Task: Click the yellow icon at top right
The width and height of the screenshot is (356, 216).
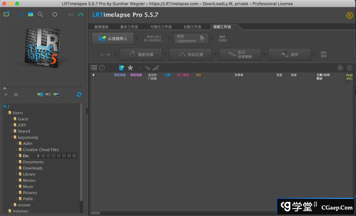Action: (349, 15)
